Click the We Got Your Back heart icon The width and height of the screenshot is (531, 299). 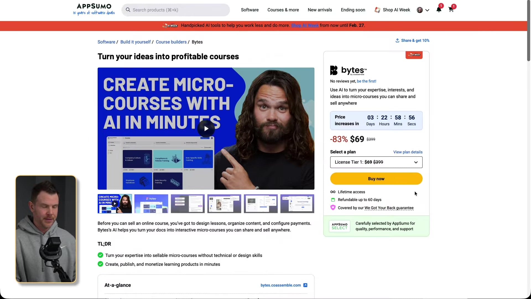(x=333, y=208)
